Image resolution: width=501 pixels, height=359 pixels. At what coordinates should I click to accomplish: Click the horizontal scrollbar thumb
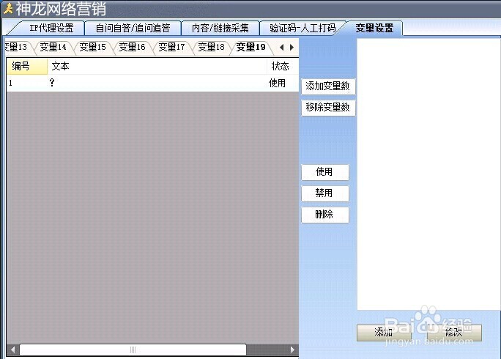[x=133, y=349]
